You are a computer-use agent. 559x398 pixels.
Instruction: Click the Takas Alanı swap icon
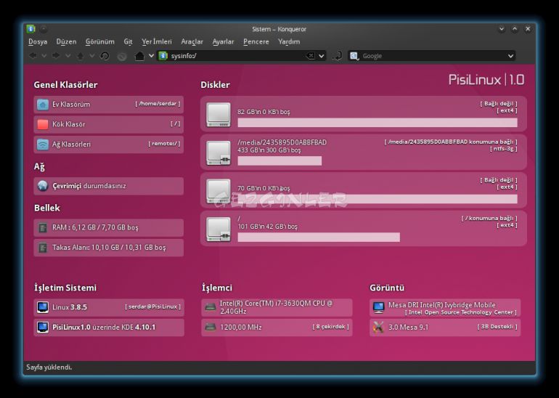click(43, 248)
